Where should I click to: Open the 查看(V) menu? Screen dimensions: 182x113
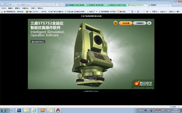[18, 8]
